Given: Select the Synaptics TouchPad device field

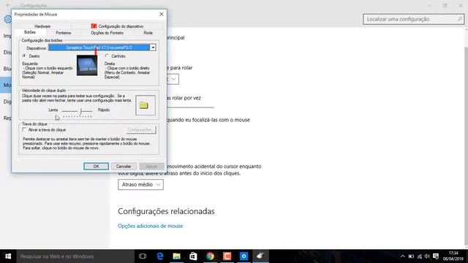Looking at the screenshot, I should pos(99,47).
